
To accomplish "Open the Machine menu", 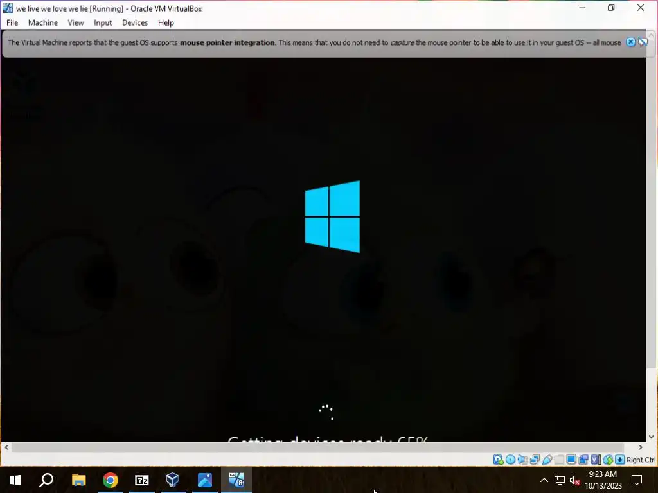I will coord(43,22).
